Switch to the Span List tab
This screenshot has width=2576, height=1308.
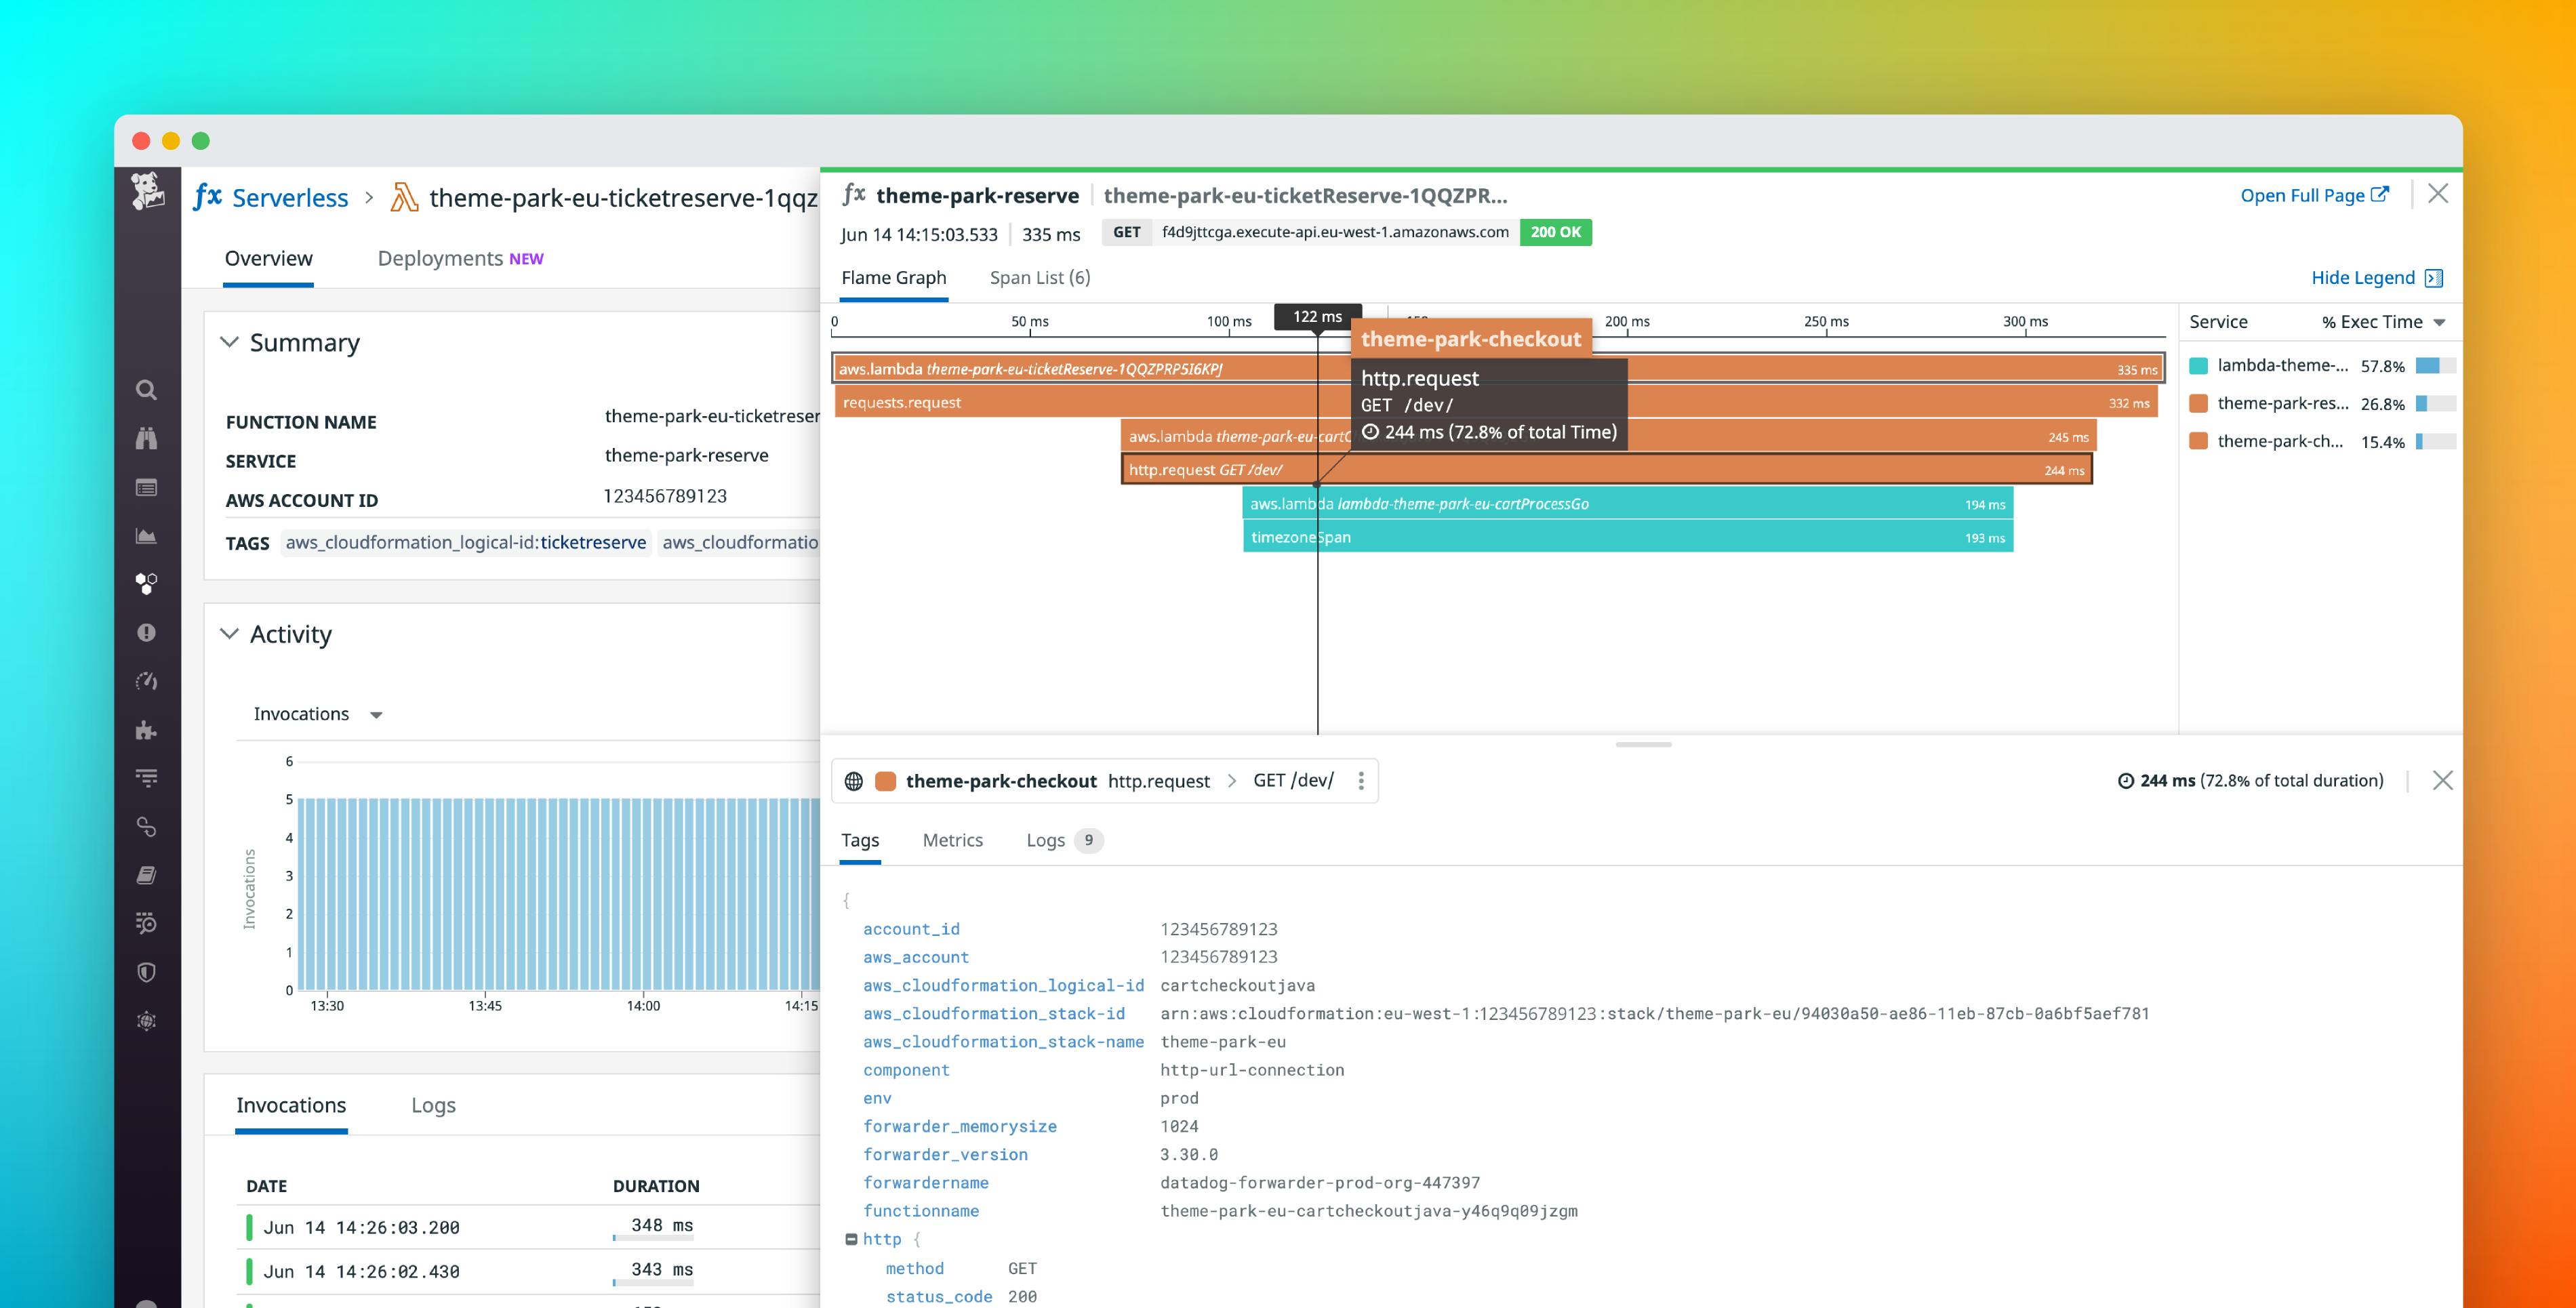tap(1040, 277)
